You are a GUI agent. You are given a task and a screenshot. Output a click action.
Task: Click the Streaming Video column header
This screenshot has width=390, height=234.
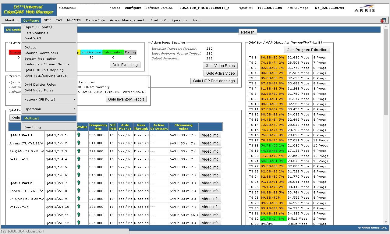click(x=183, y=127)
